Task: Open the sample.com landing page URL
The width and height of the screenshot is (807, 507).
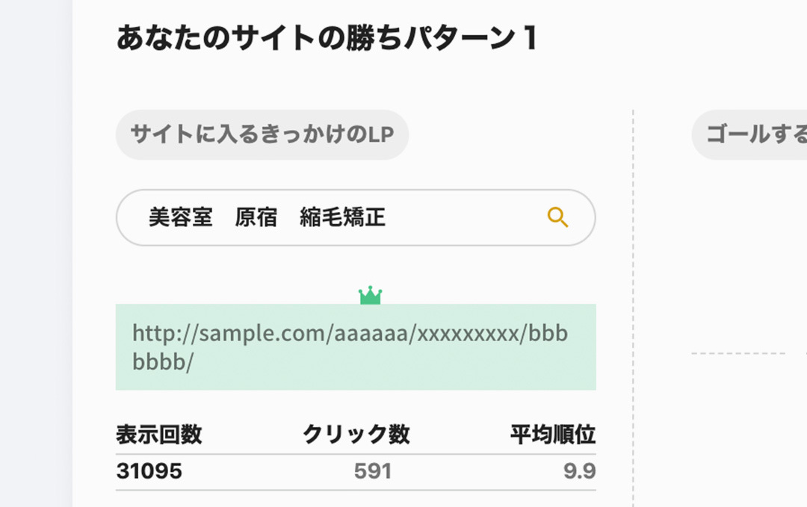Action: pos(350,334)
